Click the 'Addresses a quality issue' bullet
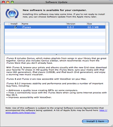The width and height of the screenshot is (113, 127). pyautogui.click(x=42, y=90)
